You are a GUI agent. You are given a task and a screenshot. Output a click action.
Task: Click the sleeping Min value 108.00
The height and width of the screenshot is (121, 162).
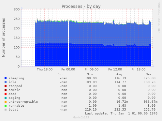coord(91,78)
